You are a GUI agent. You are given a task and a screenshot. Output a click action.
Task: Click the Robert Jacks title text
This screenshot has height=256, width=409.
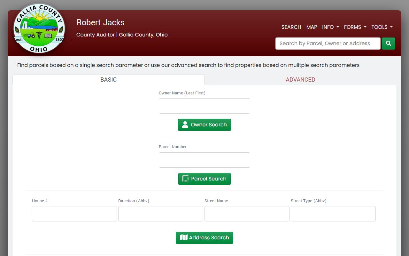pos(100,22)
